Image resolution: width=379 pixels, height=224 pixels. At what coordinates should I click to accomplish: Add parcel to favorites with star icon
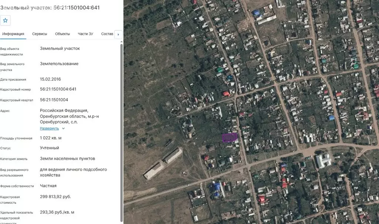click(x=5, y=20)
